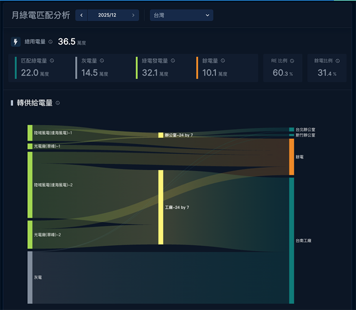Show the RE 比例 info icon details
The height and width of the screenshot is (310, 356).
coord(292,61)
